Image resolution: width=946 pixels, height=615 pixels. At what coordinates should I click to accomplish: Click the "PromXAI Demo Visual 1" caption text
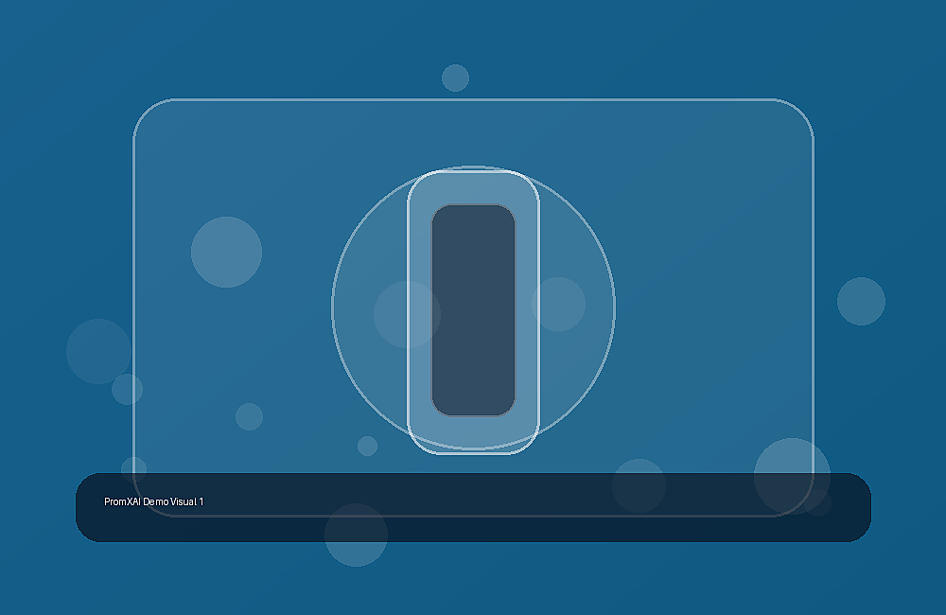154,501
